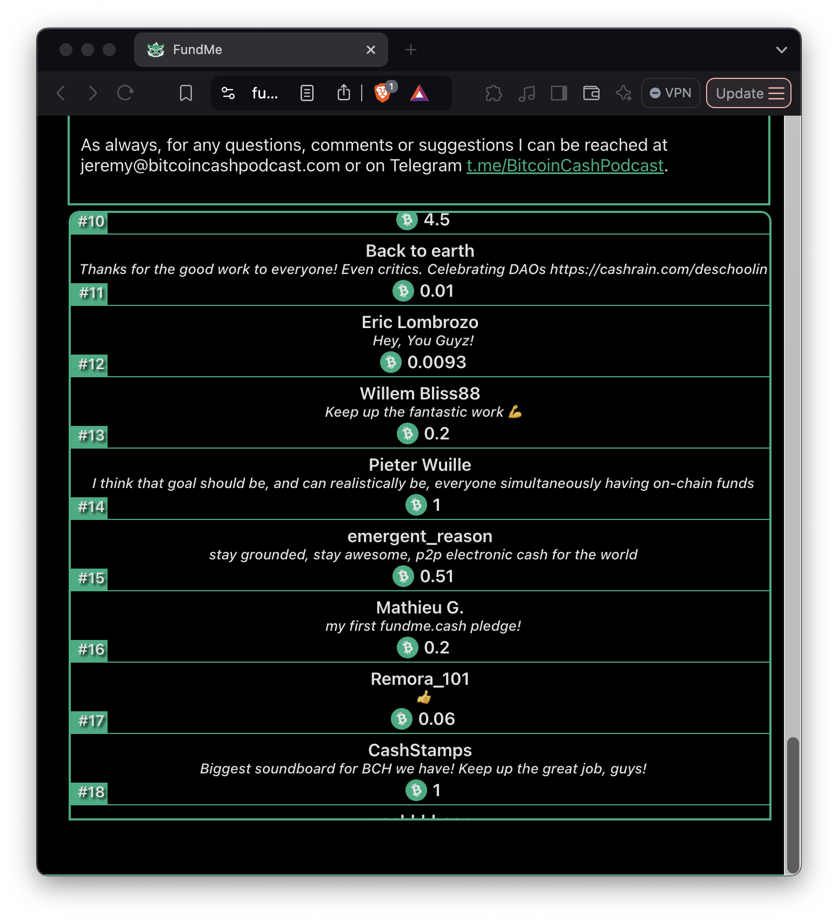
Task: Reload the page
Action: tap(125, 93)
